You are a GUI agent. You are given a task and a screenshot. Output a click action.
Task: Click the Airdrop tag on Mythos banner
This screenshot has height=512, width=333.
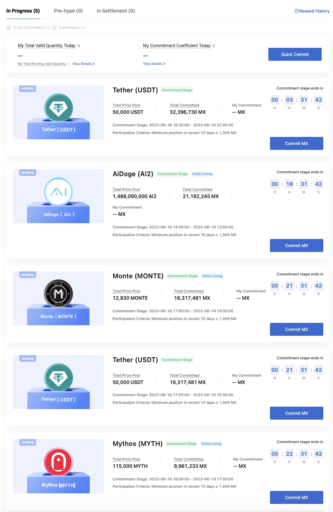(x=27, y=442)
